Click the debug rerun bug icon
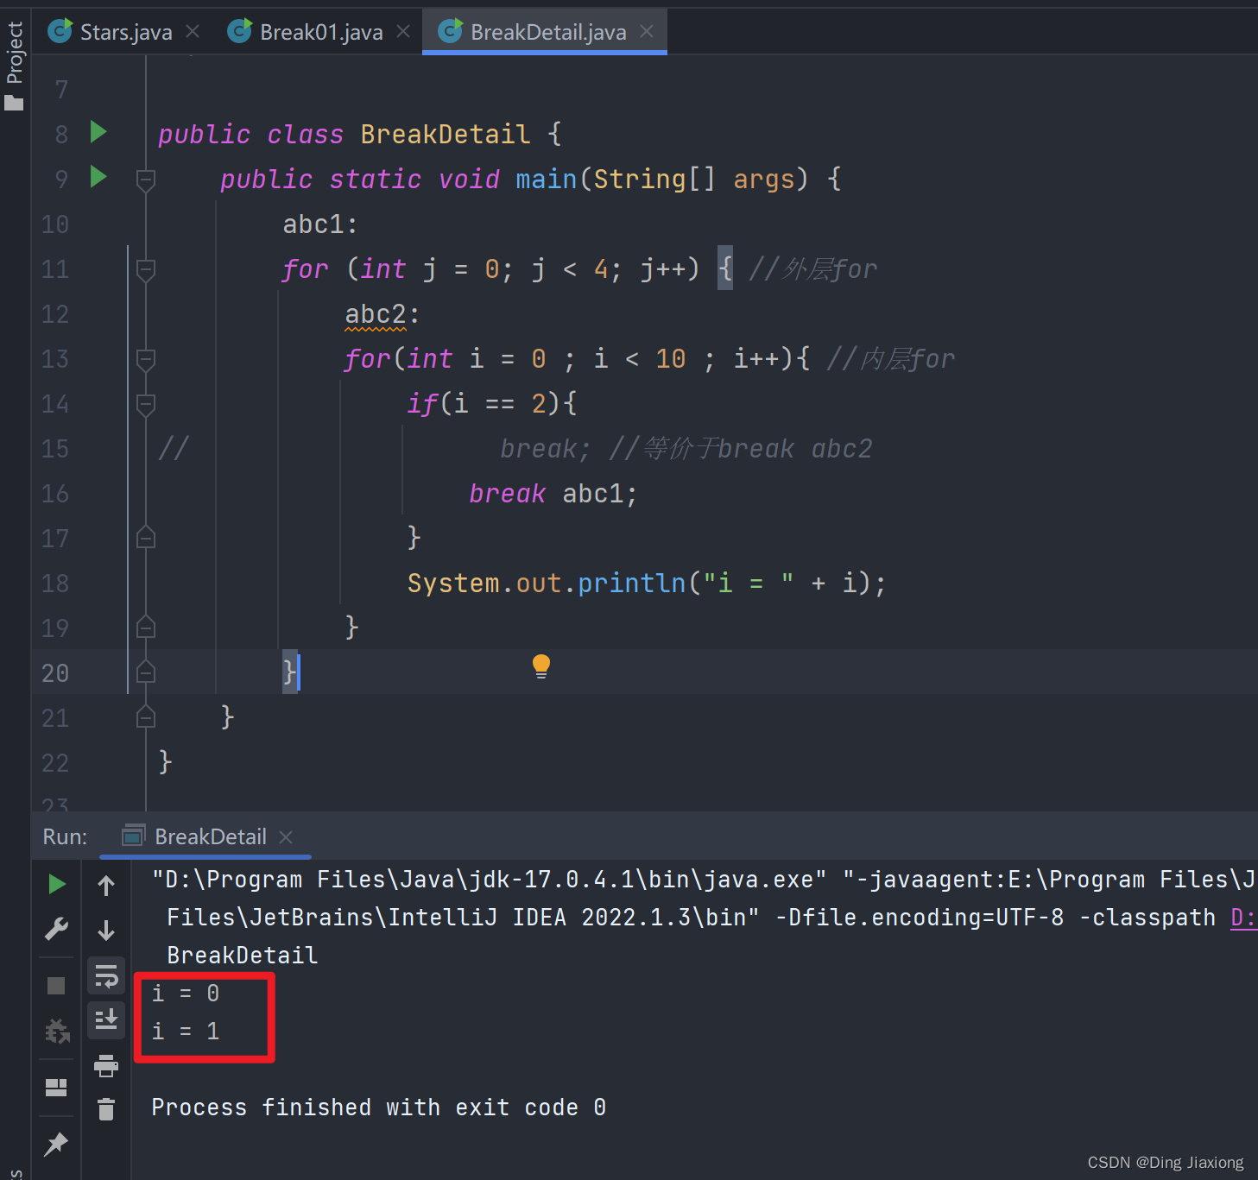Screen dimensions: 1258x1180 point(57,1031)
